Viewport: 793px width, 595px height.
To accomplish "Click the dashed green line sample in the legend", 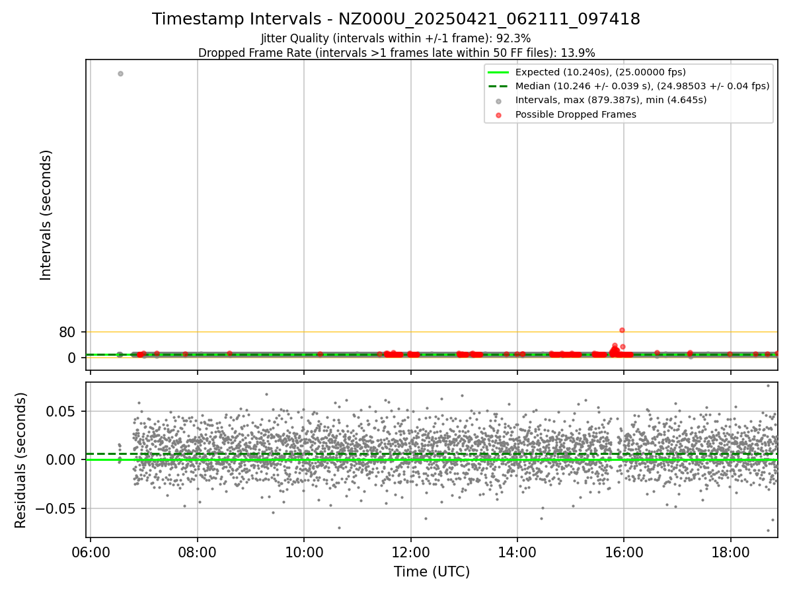I will click(499, 87).
